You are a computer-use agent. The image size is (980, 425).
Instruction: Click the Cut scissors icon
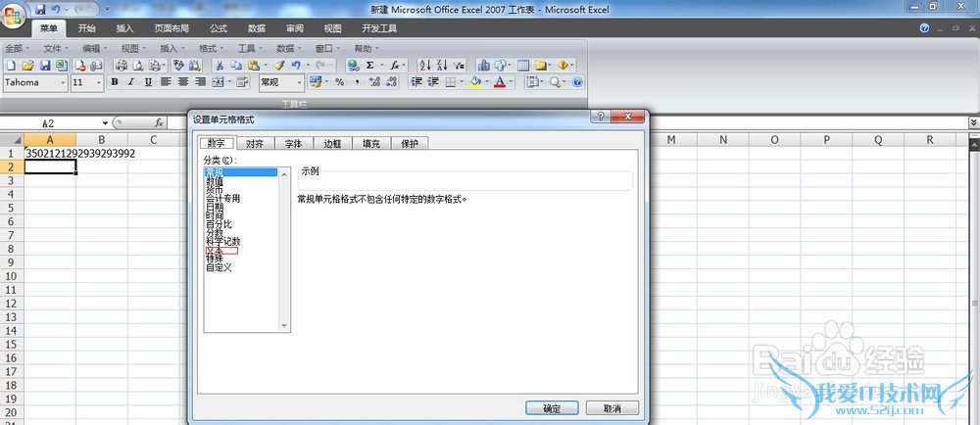click(220, 66)
